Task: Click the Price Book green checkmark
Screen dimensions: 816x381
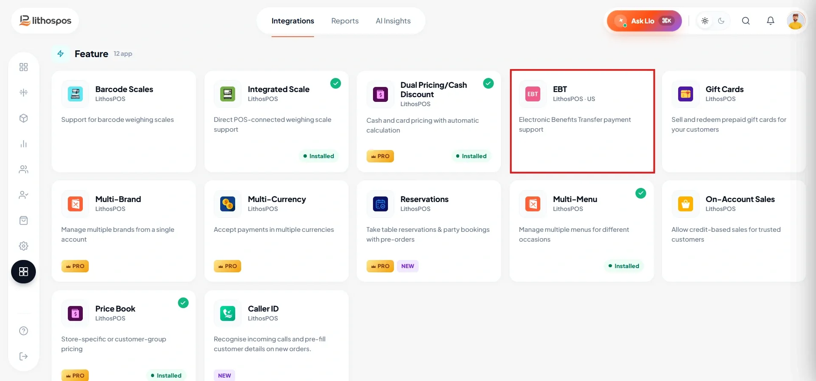Action: [x=183, y=303]
